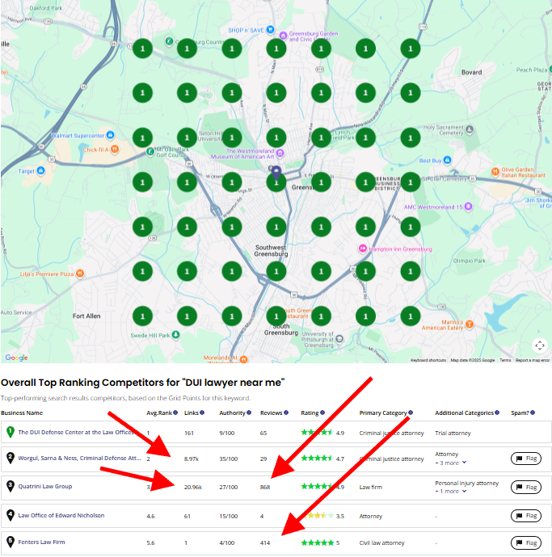The height and width of the screenshot is (557, 552).
Task: Expand '3 more' categories for Worgul, Sarna & Ness
Action: (x=450, y=463)
